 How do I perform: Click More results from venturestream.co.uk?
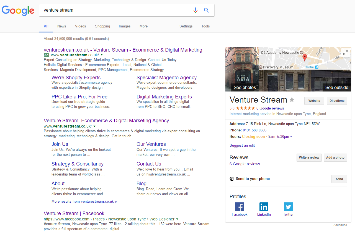click(84, 202)
